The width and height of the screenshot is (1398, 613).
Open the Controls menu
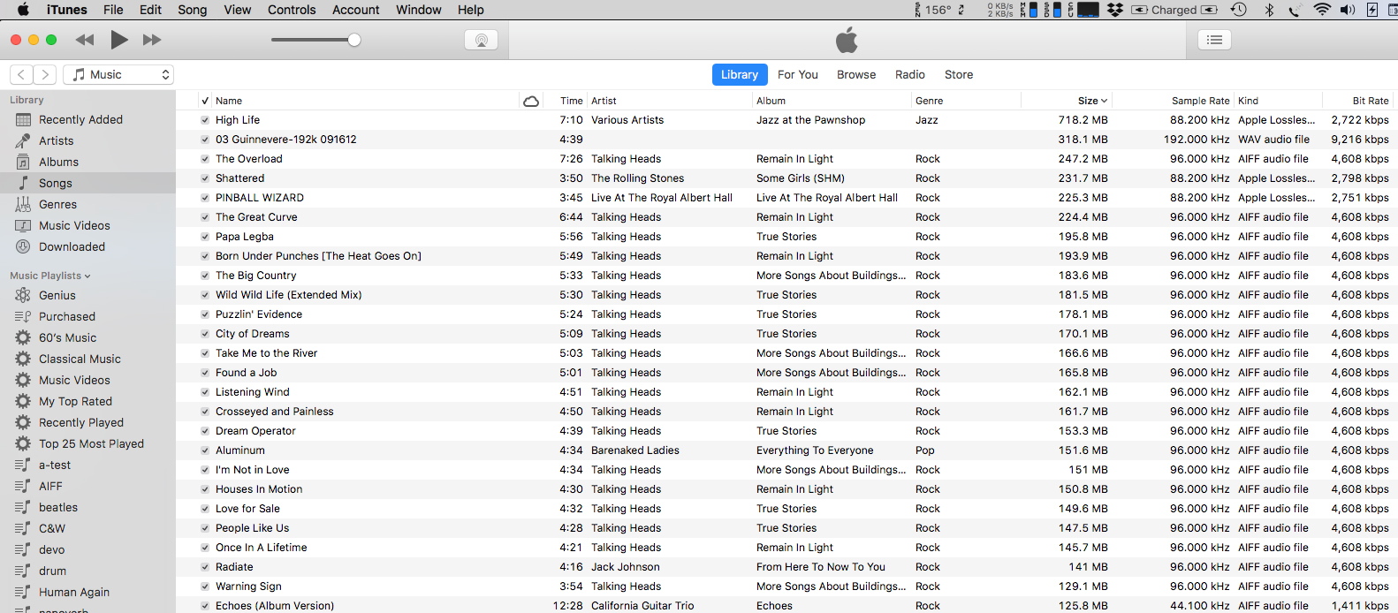click(x=292, y=10)
